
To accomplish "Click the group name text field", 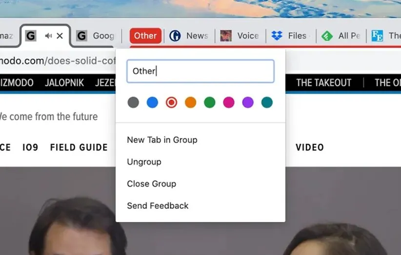I will (x=200, y=71).
